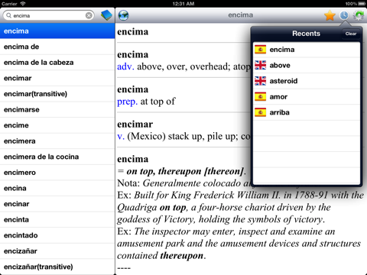Select recent word 'above'

point(307,65)
